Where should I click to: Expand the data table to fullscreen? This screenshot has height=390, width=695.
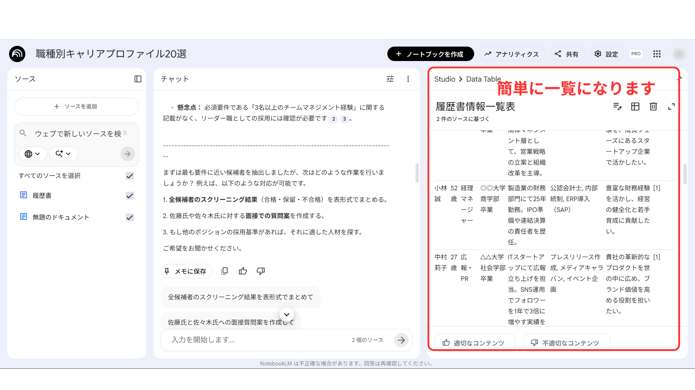tap(671, 107)
